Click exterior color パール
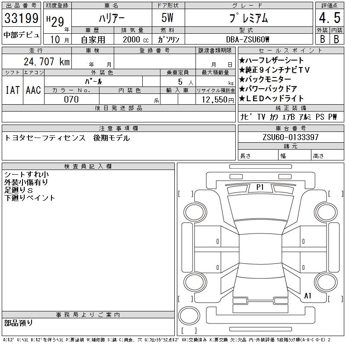 [x=93, y=81]
